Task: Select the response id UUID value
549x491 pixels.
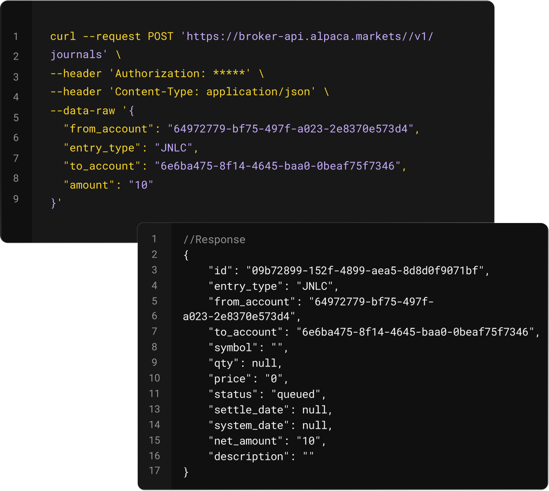Action: pyautogui.click(x=365, y=271)
